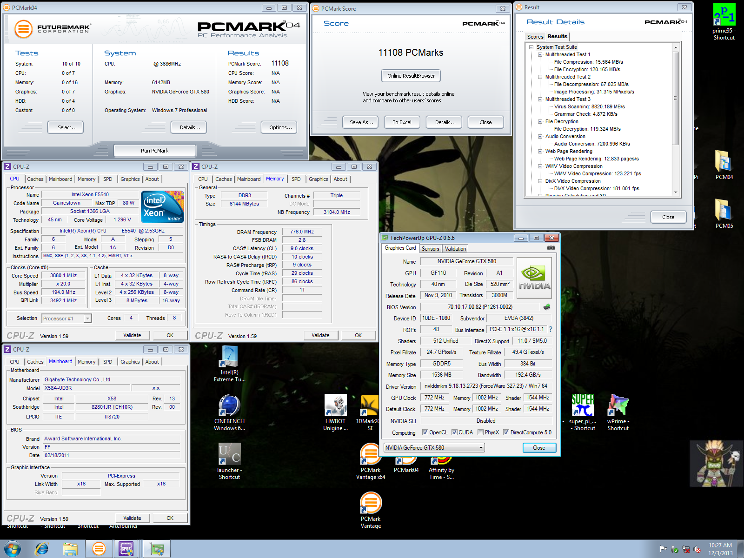Image resolution: width=744 pixels, height=558 pixels.
Task: Click GPU-Z BIOS save chip icon
Action: 547,306
